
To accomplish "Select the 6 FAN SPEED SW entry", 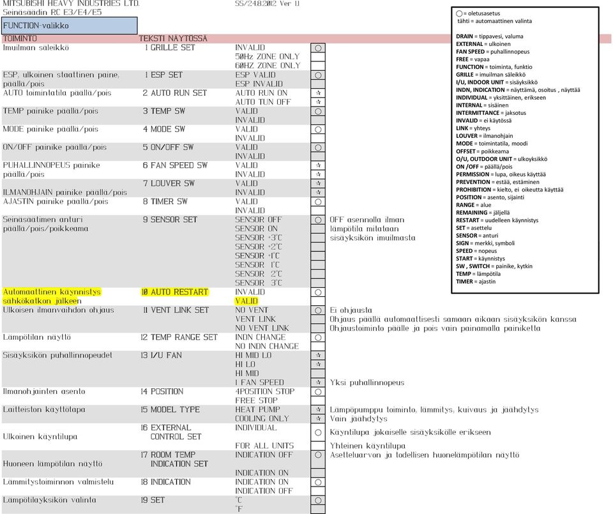I will click(x=175, y=165).
